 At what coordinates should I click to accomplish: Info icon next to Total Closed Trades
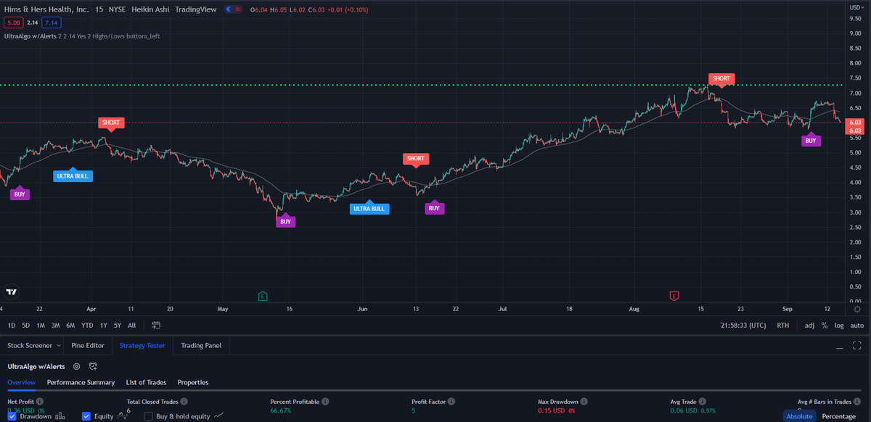tap(182, 401)
